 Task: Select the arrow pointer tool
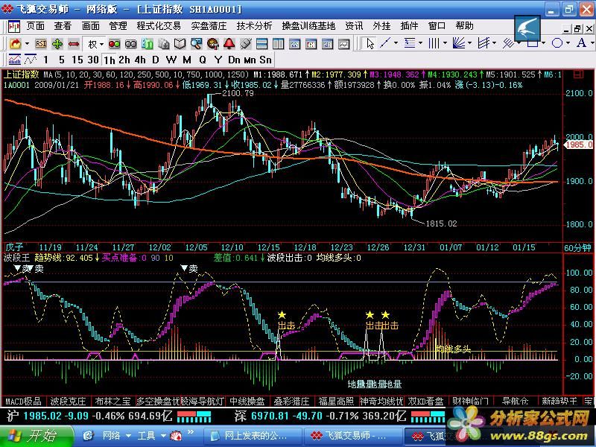(x=369, y=43)
